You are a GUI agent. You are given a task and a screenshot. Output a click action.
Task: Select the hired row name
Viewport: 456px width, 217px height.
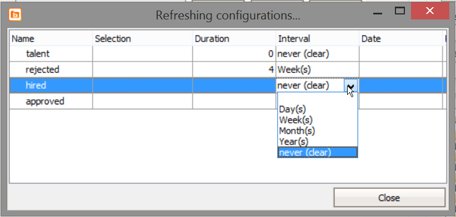point(36,85)
